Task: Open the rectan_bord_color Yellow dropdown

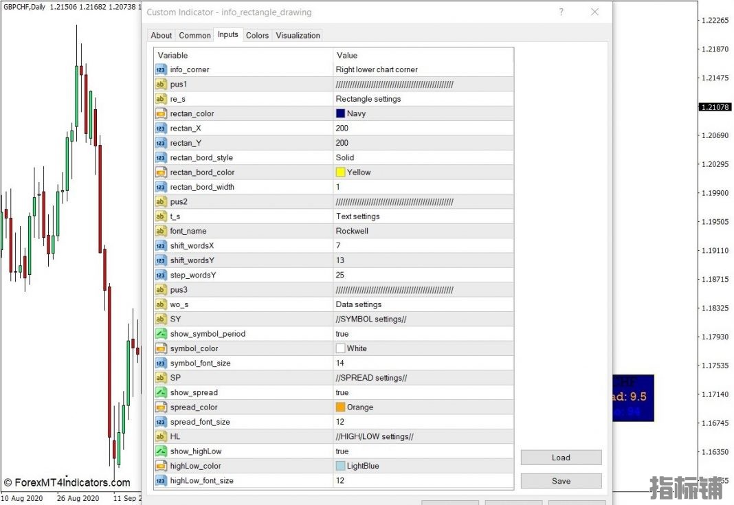Action: click(422, 172)
